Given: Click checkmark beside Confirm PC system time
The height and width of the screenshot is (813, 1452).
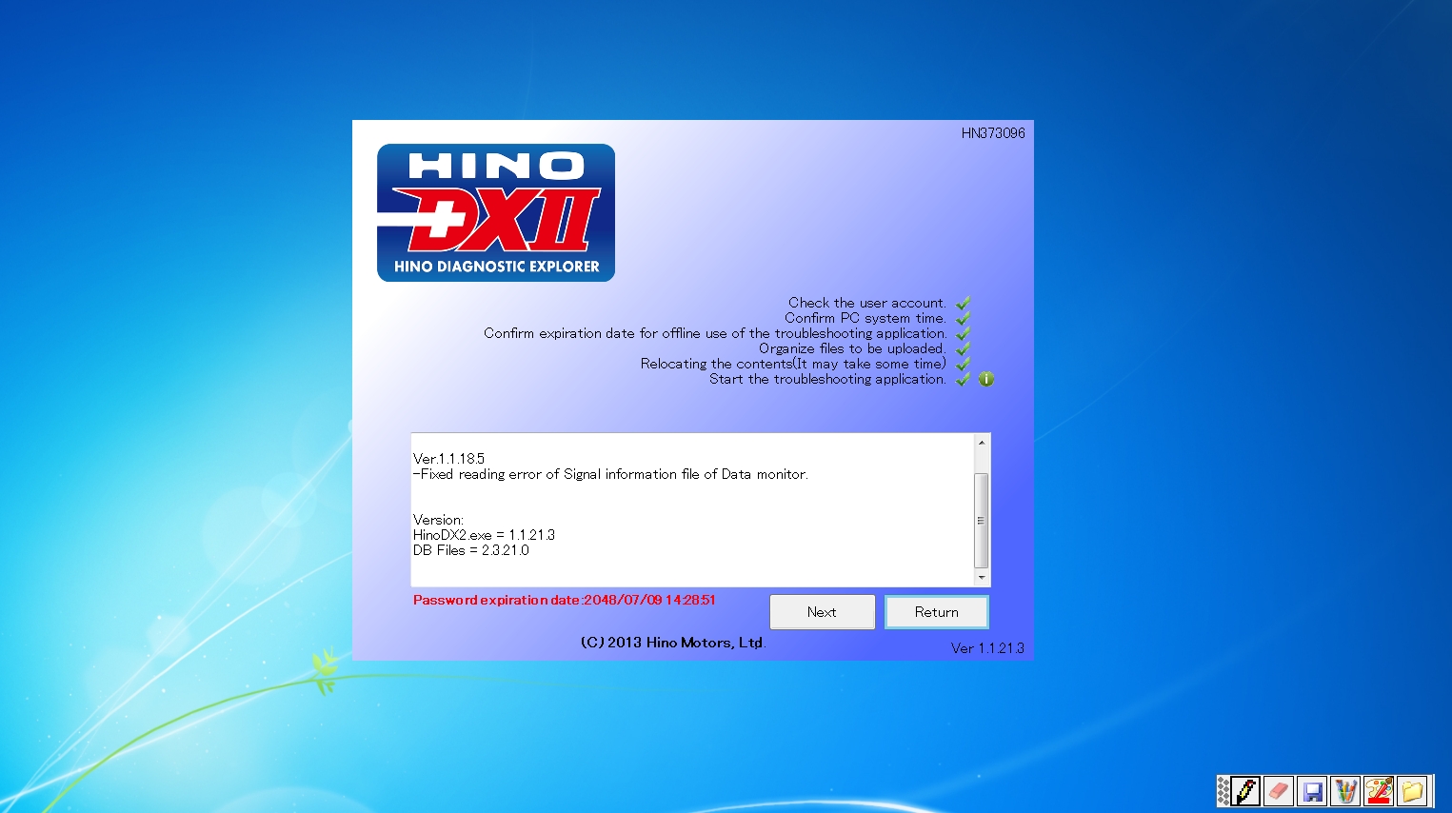Looking at the screenshot, I should (x=963, y=317).
